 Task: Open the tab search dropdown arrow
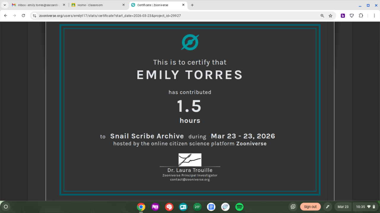pyautogui.click(x=5, y=5)
